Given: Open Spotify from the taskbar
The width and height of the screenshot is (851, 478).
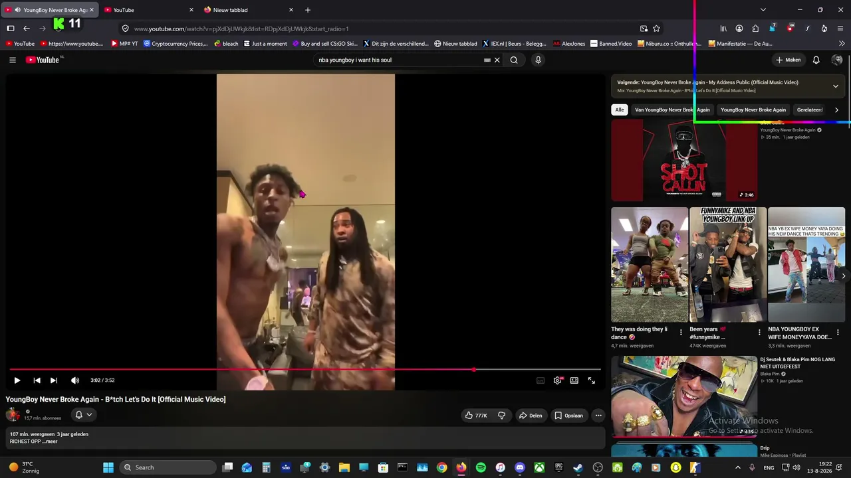Looking at the screenshot, I should pos(481,467).
